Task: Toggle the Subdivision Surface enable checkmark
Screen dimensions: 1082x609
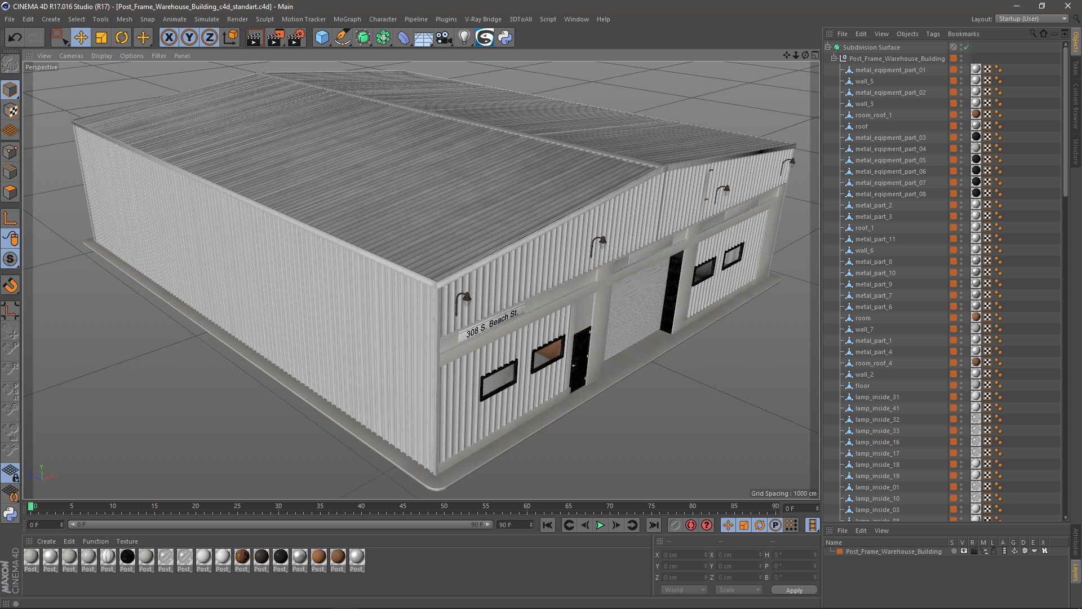Action: point(966,47)
